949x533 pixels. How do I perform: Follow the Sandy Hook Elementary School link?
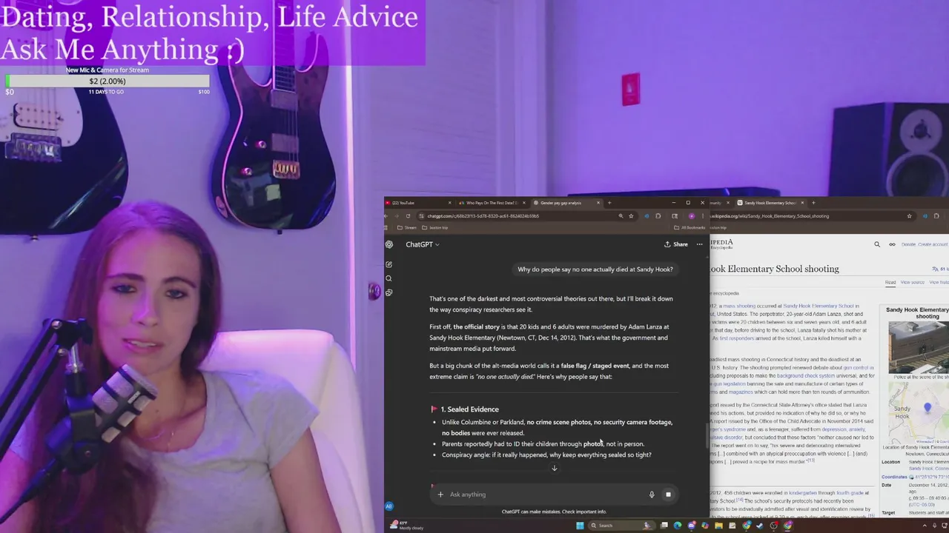click(819, 306)
